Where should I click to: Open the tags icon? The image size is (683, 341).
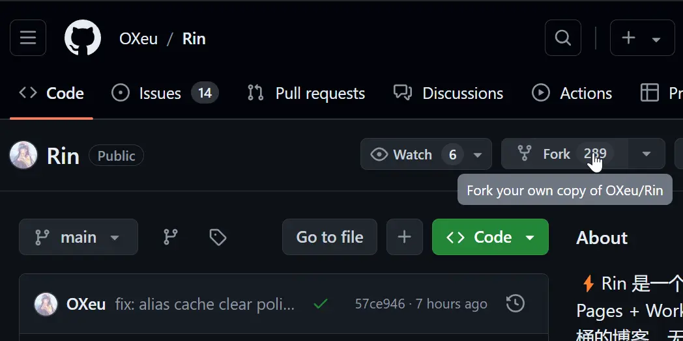[218, 237]
